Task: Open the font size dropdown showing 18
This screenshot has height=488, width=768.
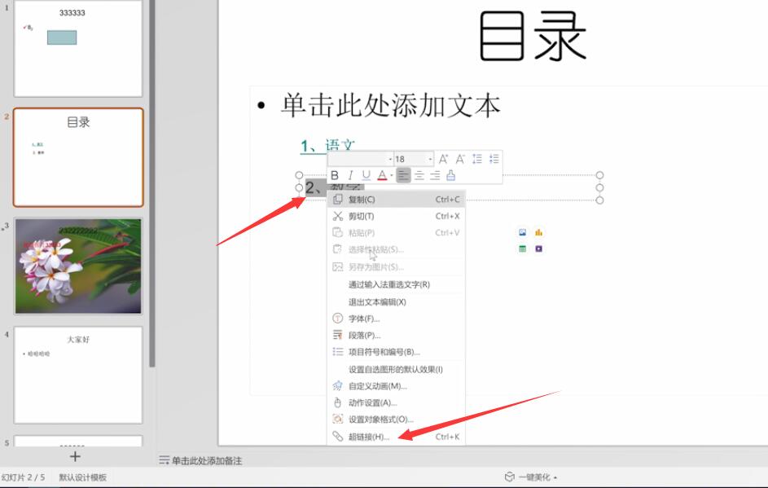Action: click(x=430, y=159)
